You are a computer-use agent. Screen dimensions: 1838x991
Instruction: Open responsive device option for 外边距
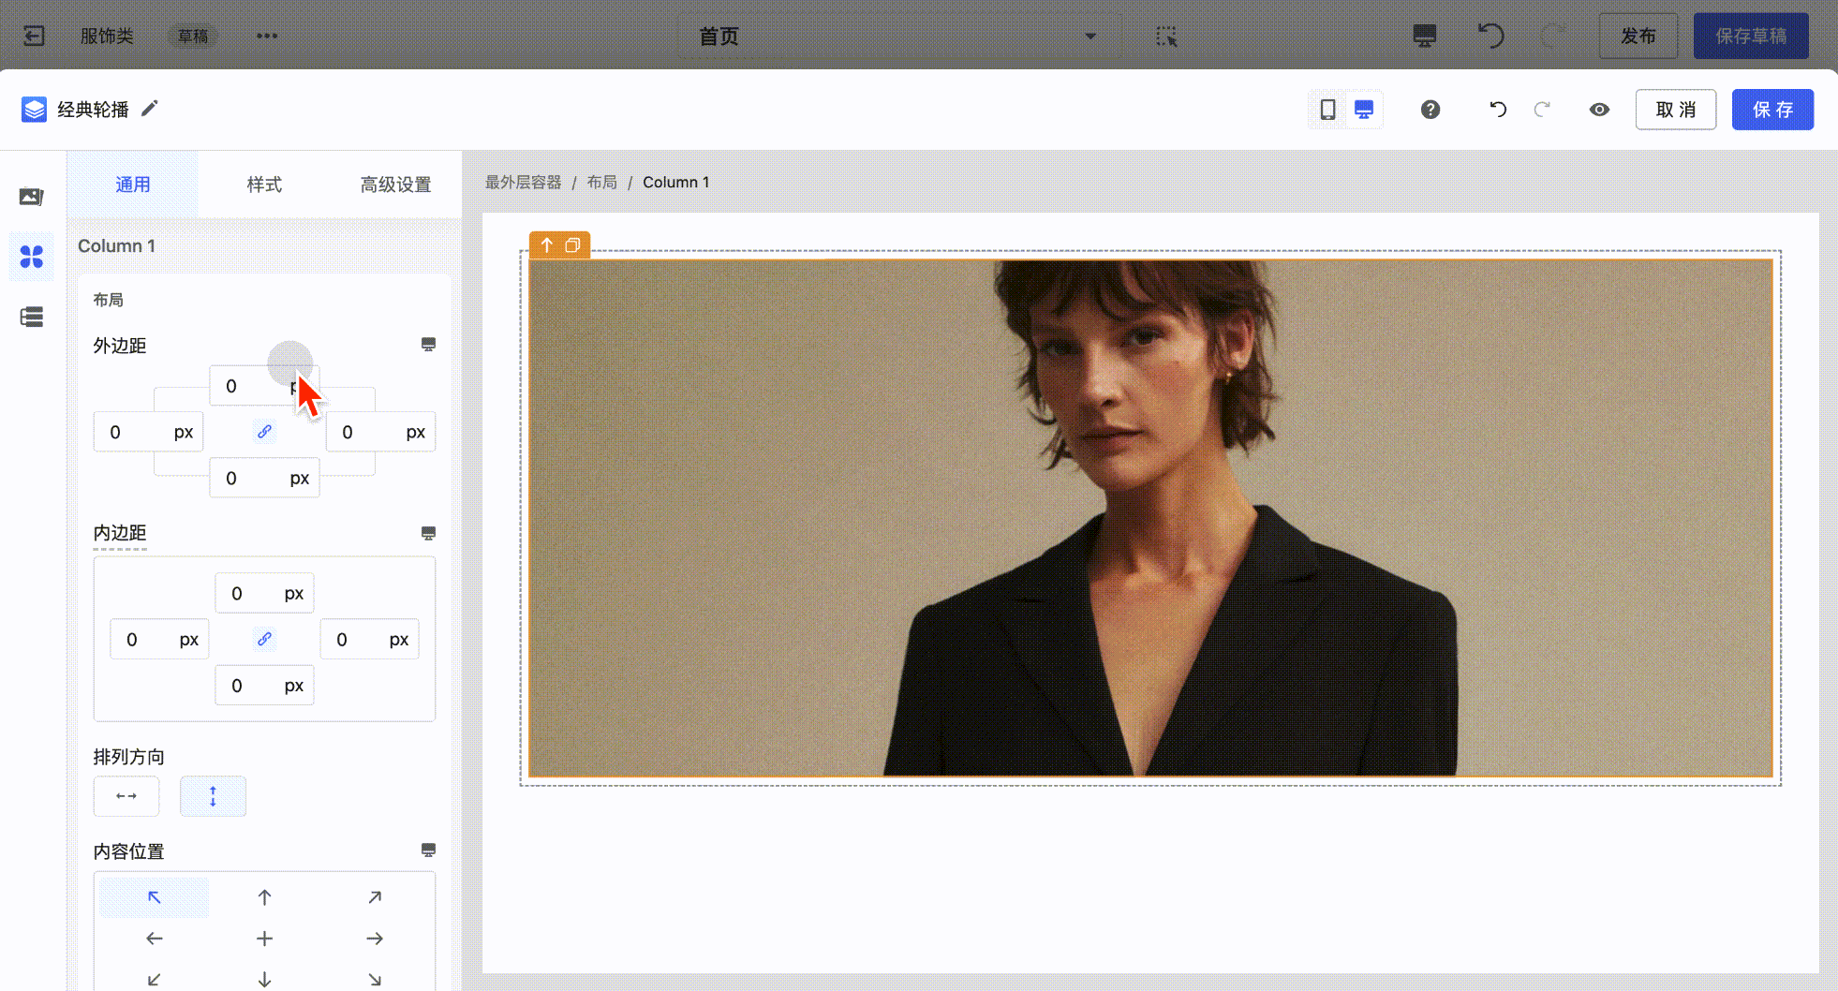pyautogui.click(x=428, y=345)
